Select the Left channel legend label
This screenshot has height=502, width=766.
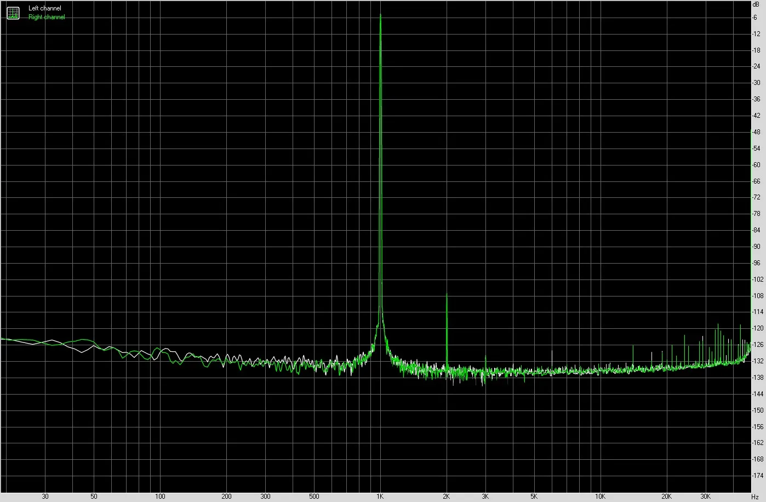click(45, 8)
